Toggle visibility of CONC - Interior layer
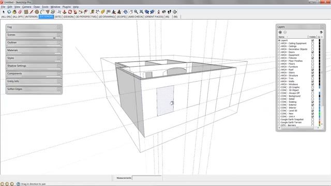This screenshot has width=331, height=186. tap(312, 108)
